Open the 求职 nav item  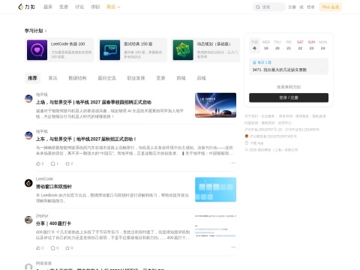click(x=95, y=7)
